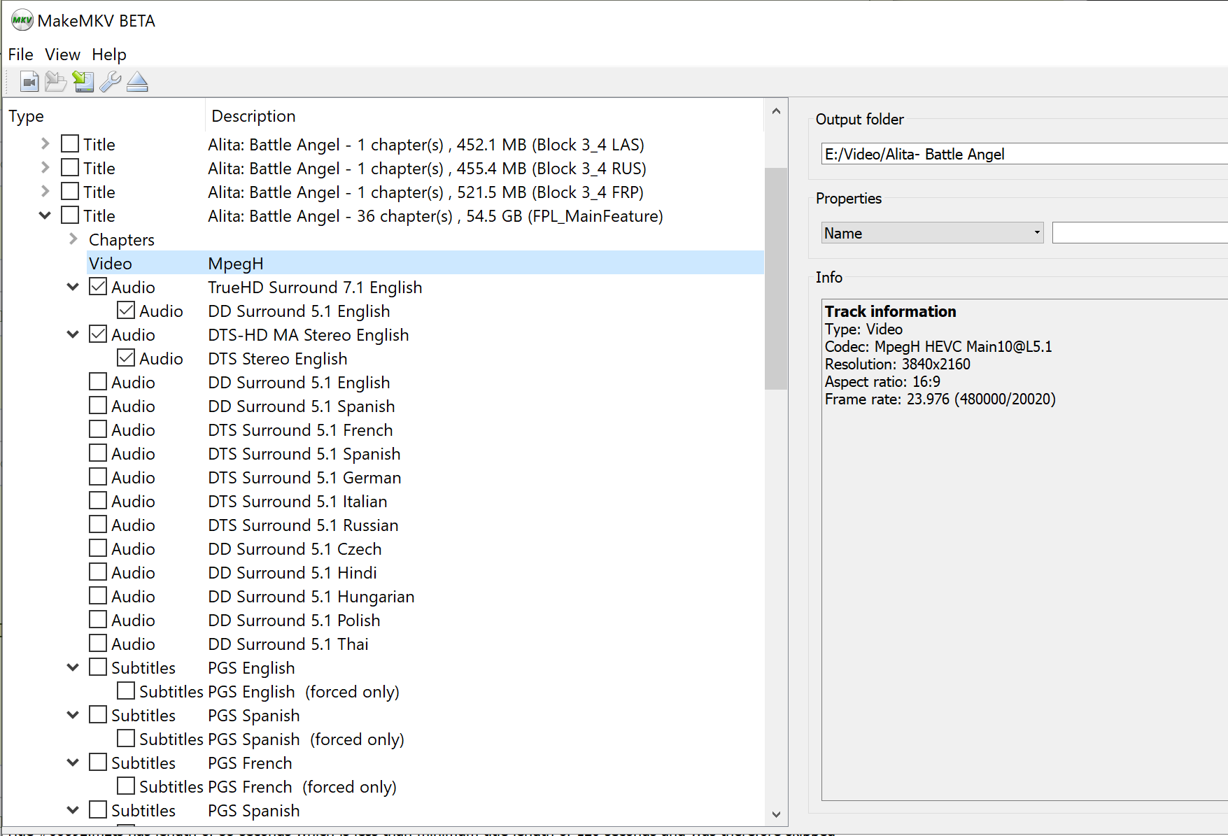This screenshot has height=836, width=1228.
Task: Enable PGS English subtitles checkbox
Action: 98,667
